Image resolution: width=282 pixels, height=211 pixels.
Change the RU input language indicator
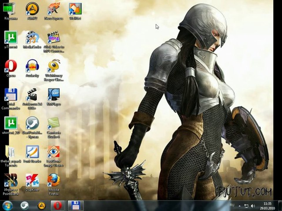[x=232, y=205]
